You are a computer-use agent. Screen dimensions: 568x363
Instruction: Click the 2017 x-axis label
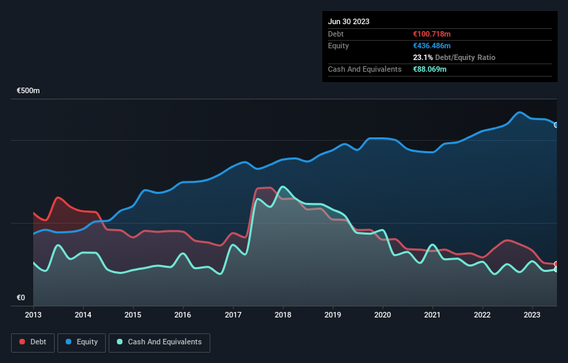[x=233, y=315]
